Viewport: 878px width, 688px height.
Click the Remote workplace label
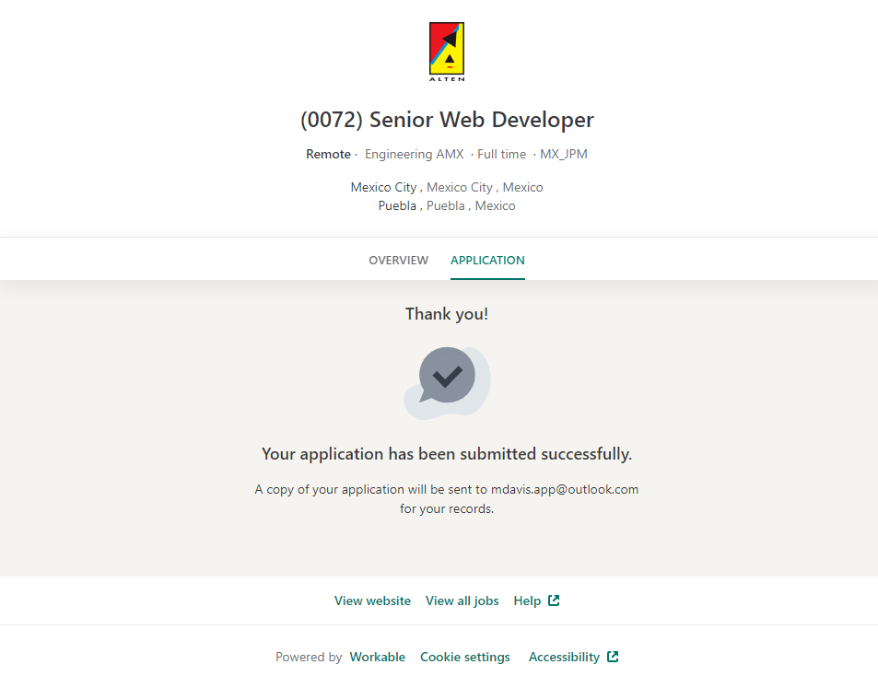pyautogui.click(x=328, y=154)
